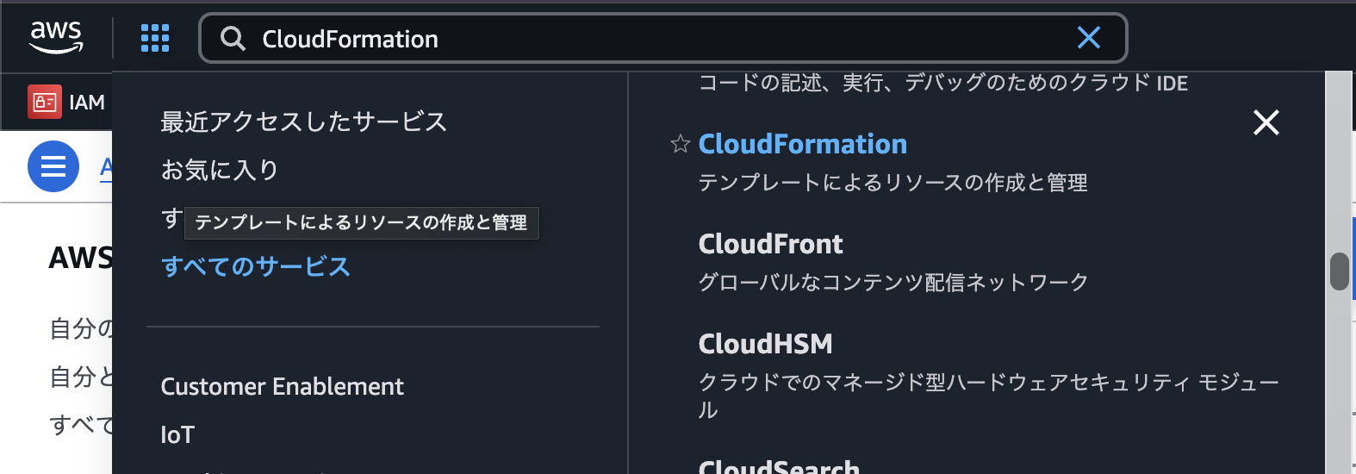Select 最近アクセスしたサービス menu item

coord(303,122)
